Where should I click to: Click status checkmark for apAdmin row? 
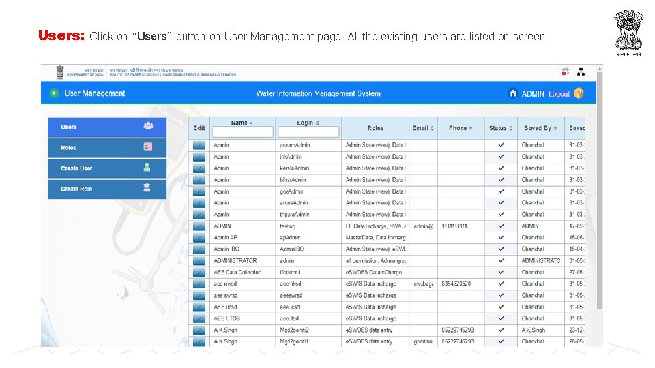tap(501, 237)
